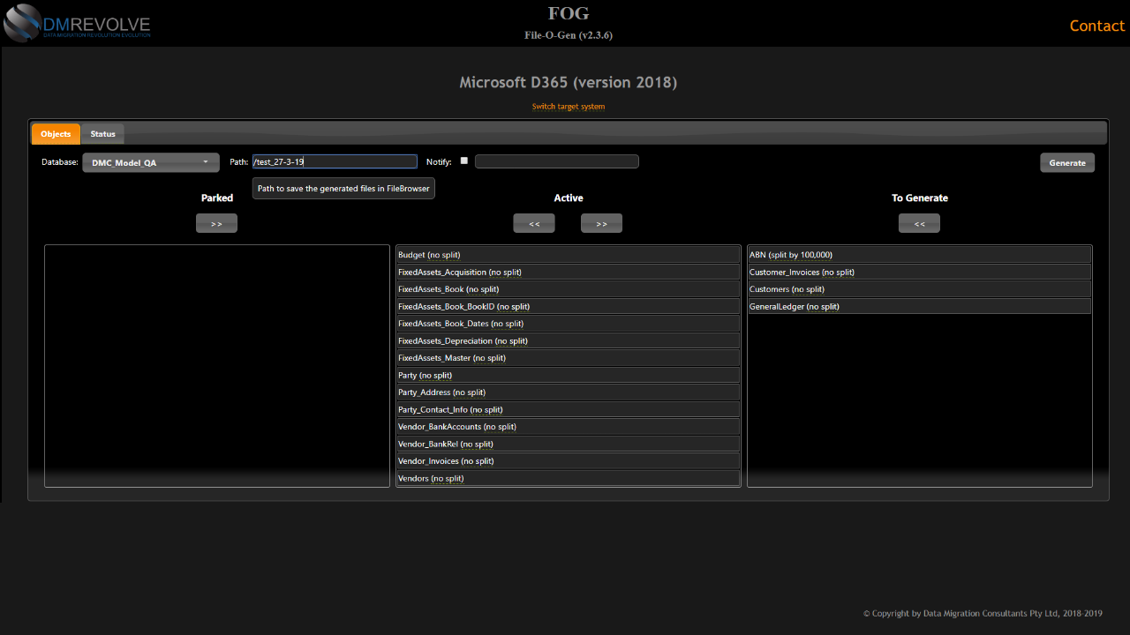
Task: Select Customer_Invoices (no split) in To Generate
Action: coord(919,273)
